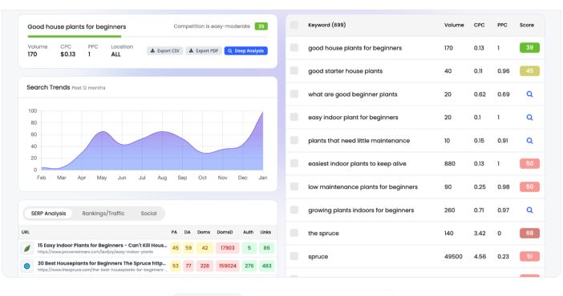Viewport: 563px width, 296px height.
Task: Click the 159024 DomsD value
Action: (227, 266)
